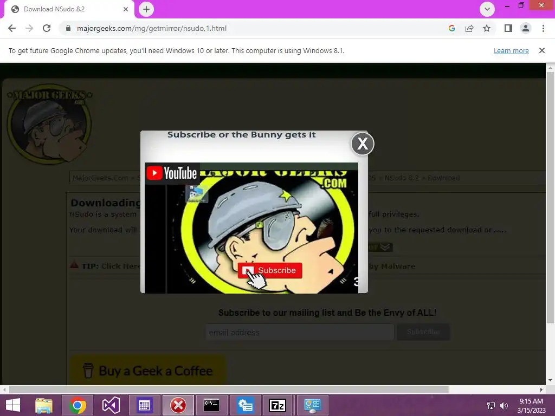Bookmark this page with the star
The width and height of the screenshot is (555, 416).
tap(487, 28)
